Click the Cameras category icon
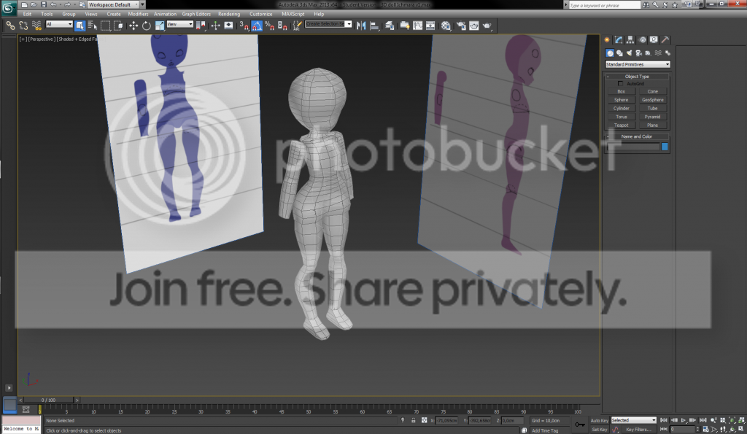Screen dimensions: 747x434 (x=638, y=53)
